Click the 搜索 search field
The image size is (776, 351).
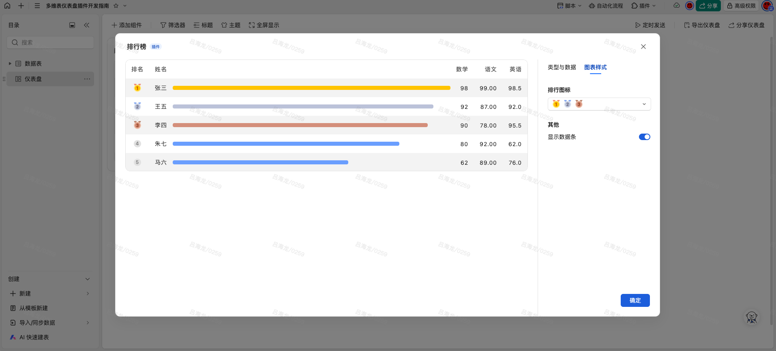pyautogui.click(x=50, y=43)
